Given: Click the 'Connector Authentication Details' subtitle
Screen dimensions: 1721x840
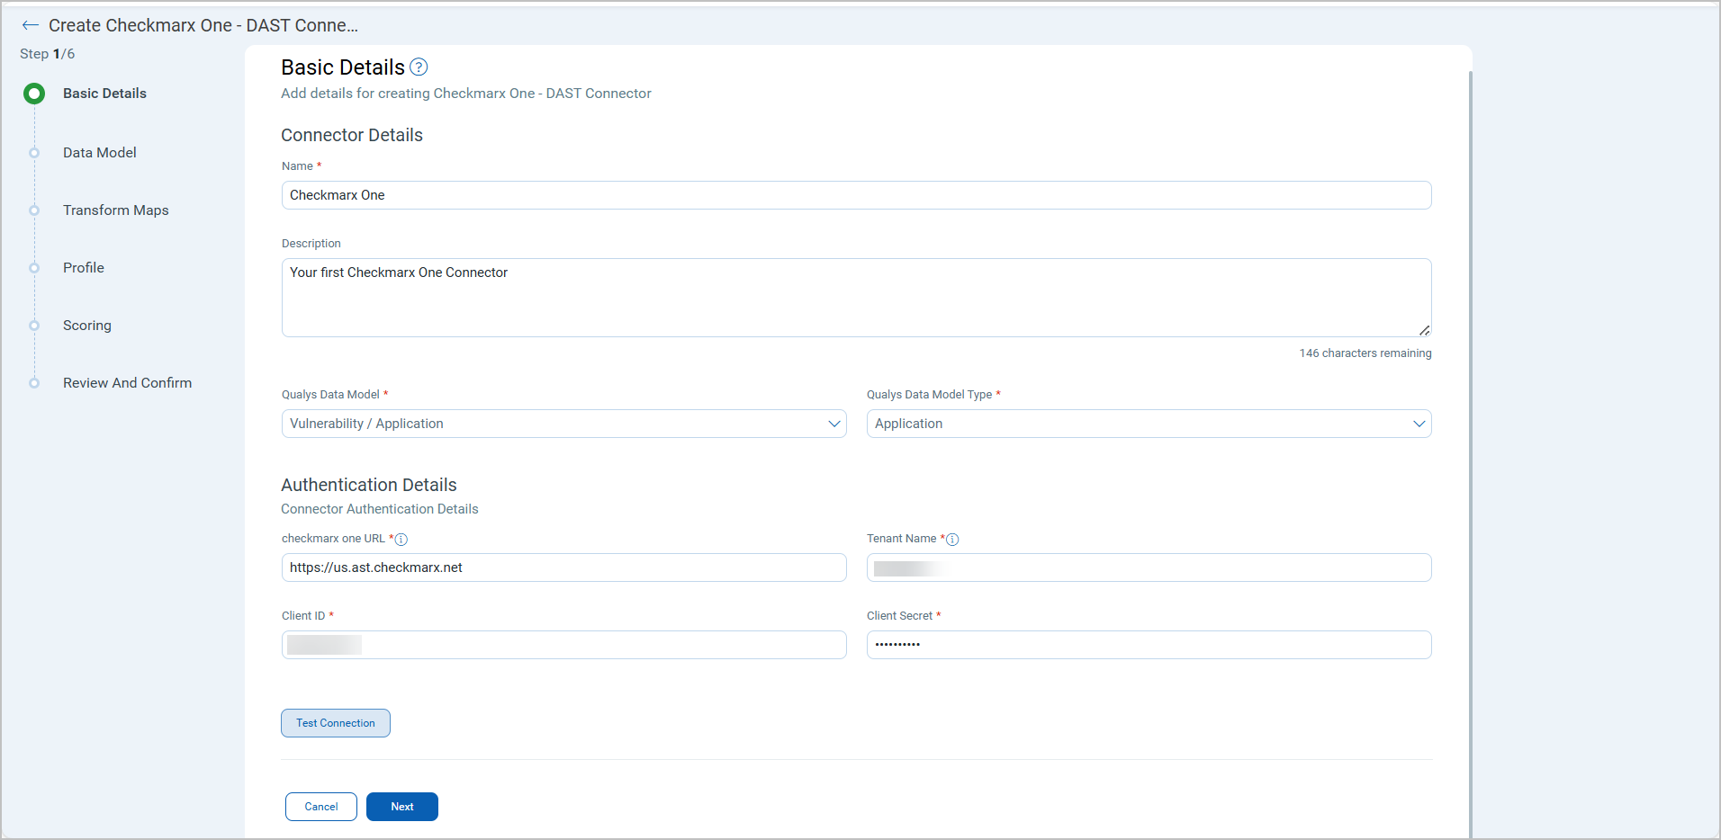Looking at the screenshot, I should pos(380,509).
